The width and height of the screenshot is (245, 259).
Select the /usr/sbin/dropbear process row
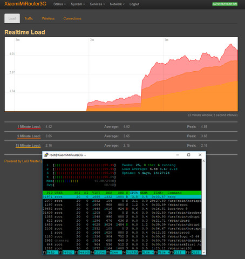122,213
